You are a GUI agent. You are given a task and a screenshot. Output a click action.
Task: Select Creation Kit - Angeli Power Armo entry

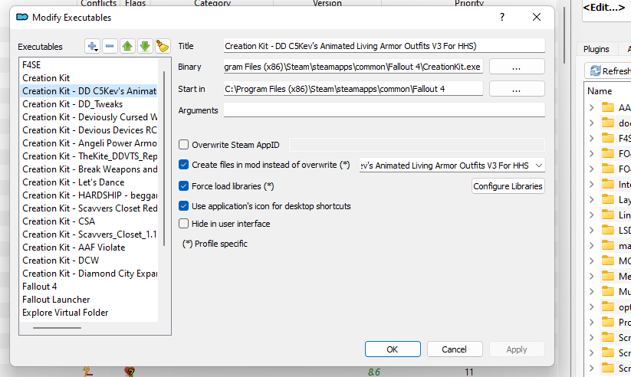(88, 143)
